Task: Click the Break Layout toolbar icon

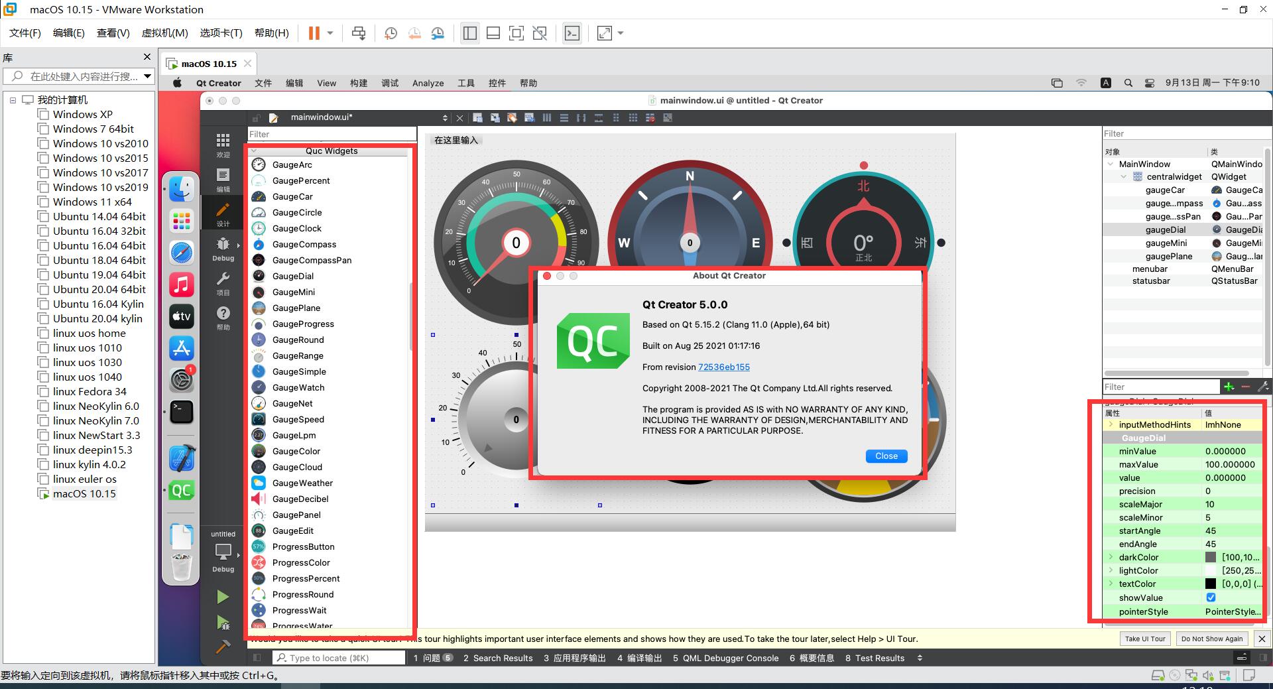Action: tap(650, 118)
